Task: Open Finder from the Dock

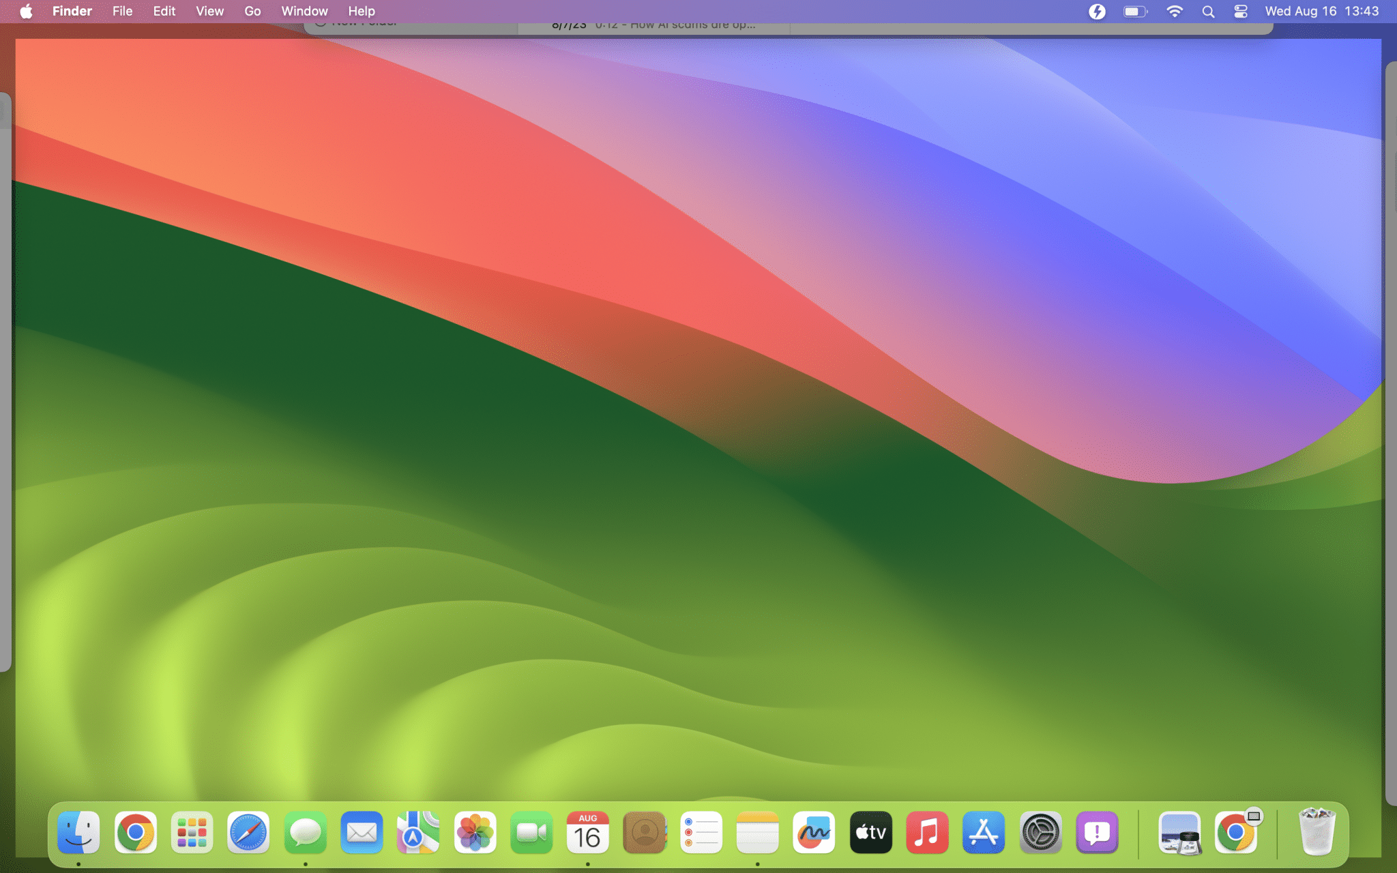Action: [x=78, y=833]
